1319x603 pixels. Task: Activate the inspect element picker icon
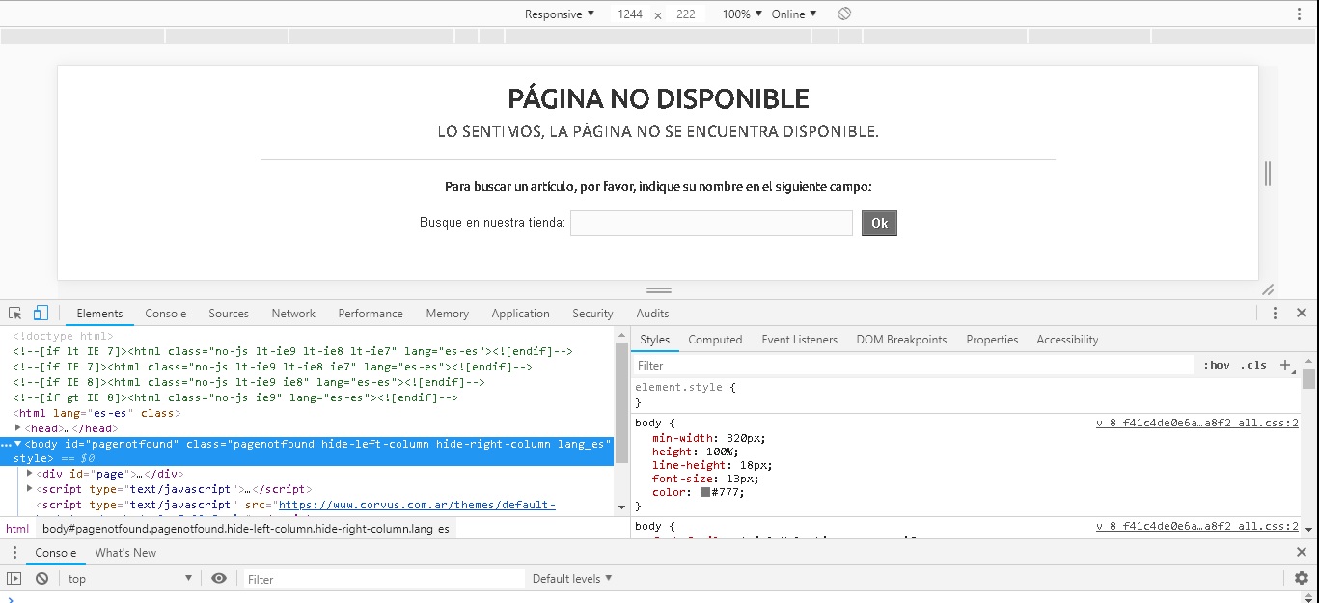15,314
